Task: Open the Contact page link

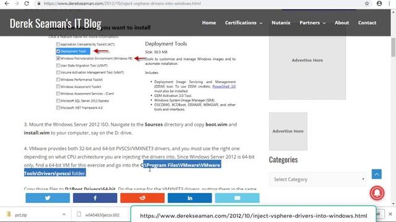Action: click(367, 23)
